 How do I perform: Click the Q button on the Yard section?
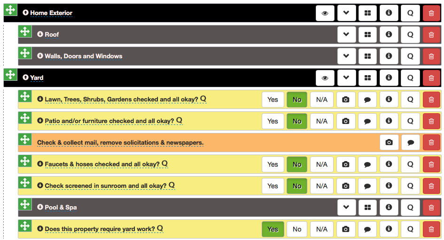click(x=410, y=78)
